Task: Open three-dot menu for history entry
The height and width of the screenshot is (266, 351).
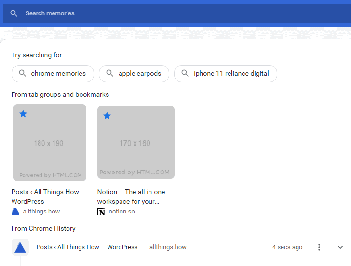Action: pos(319,247)
